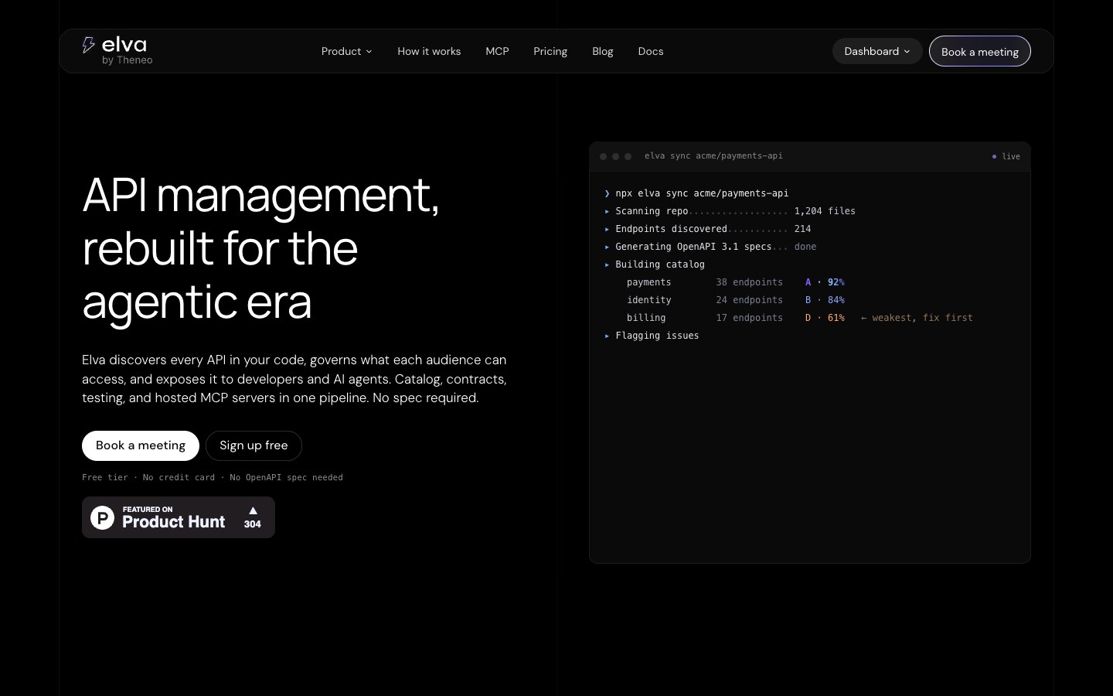Click the Product Hunt 'P' logo icon
This screenshot has width=1113, height=696.
click(x=103, y=517)
